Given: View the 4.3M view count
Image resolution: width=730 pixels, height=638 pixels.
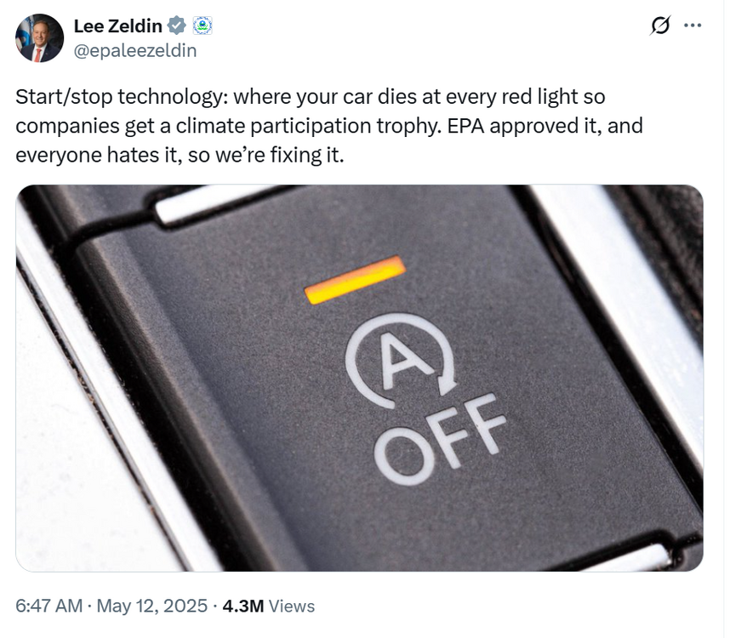Looking at the screenshot, I should coord(242,607).
